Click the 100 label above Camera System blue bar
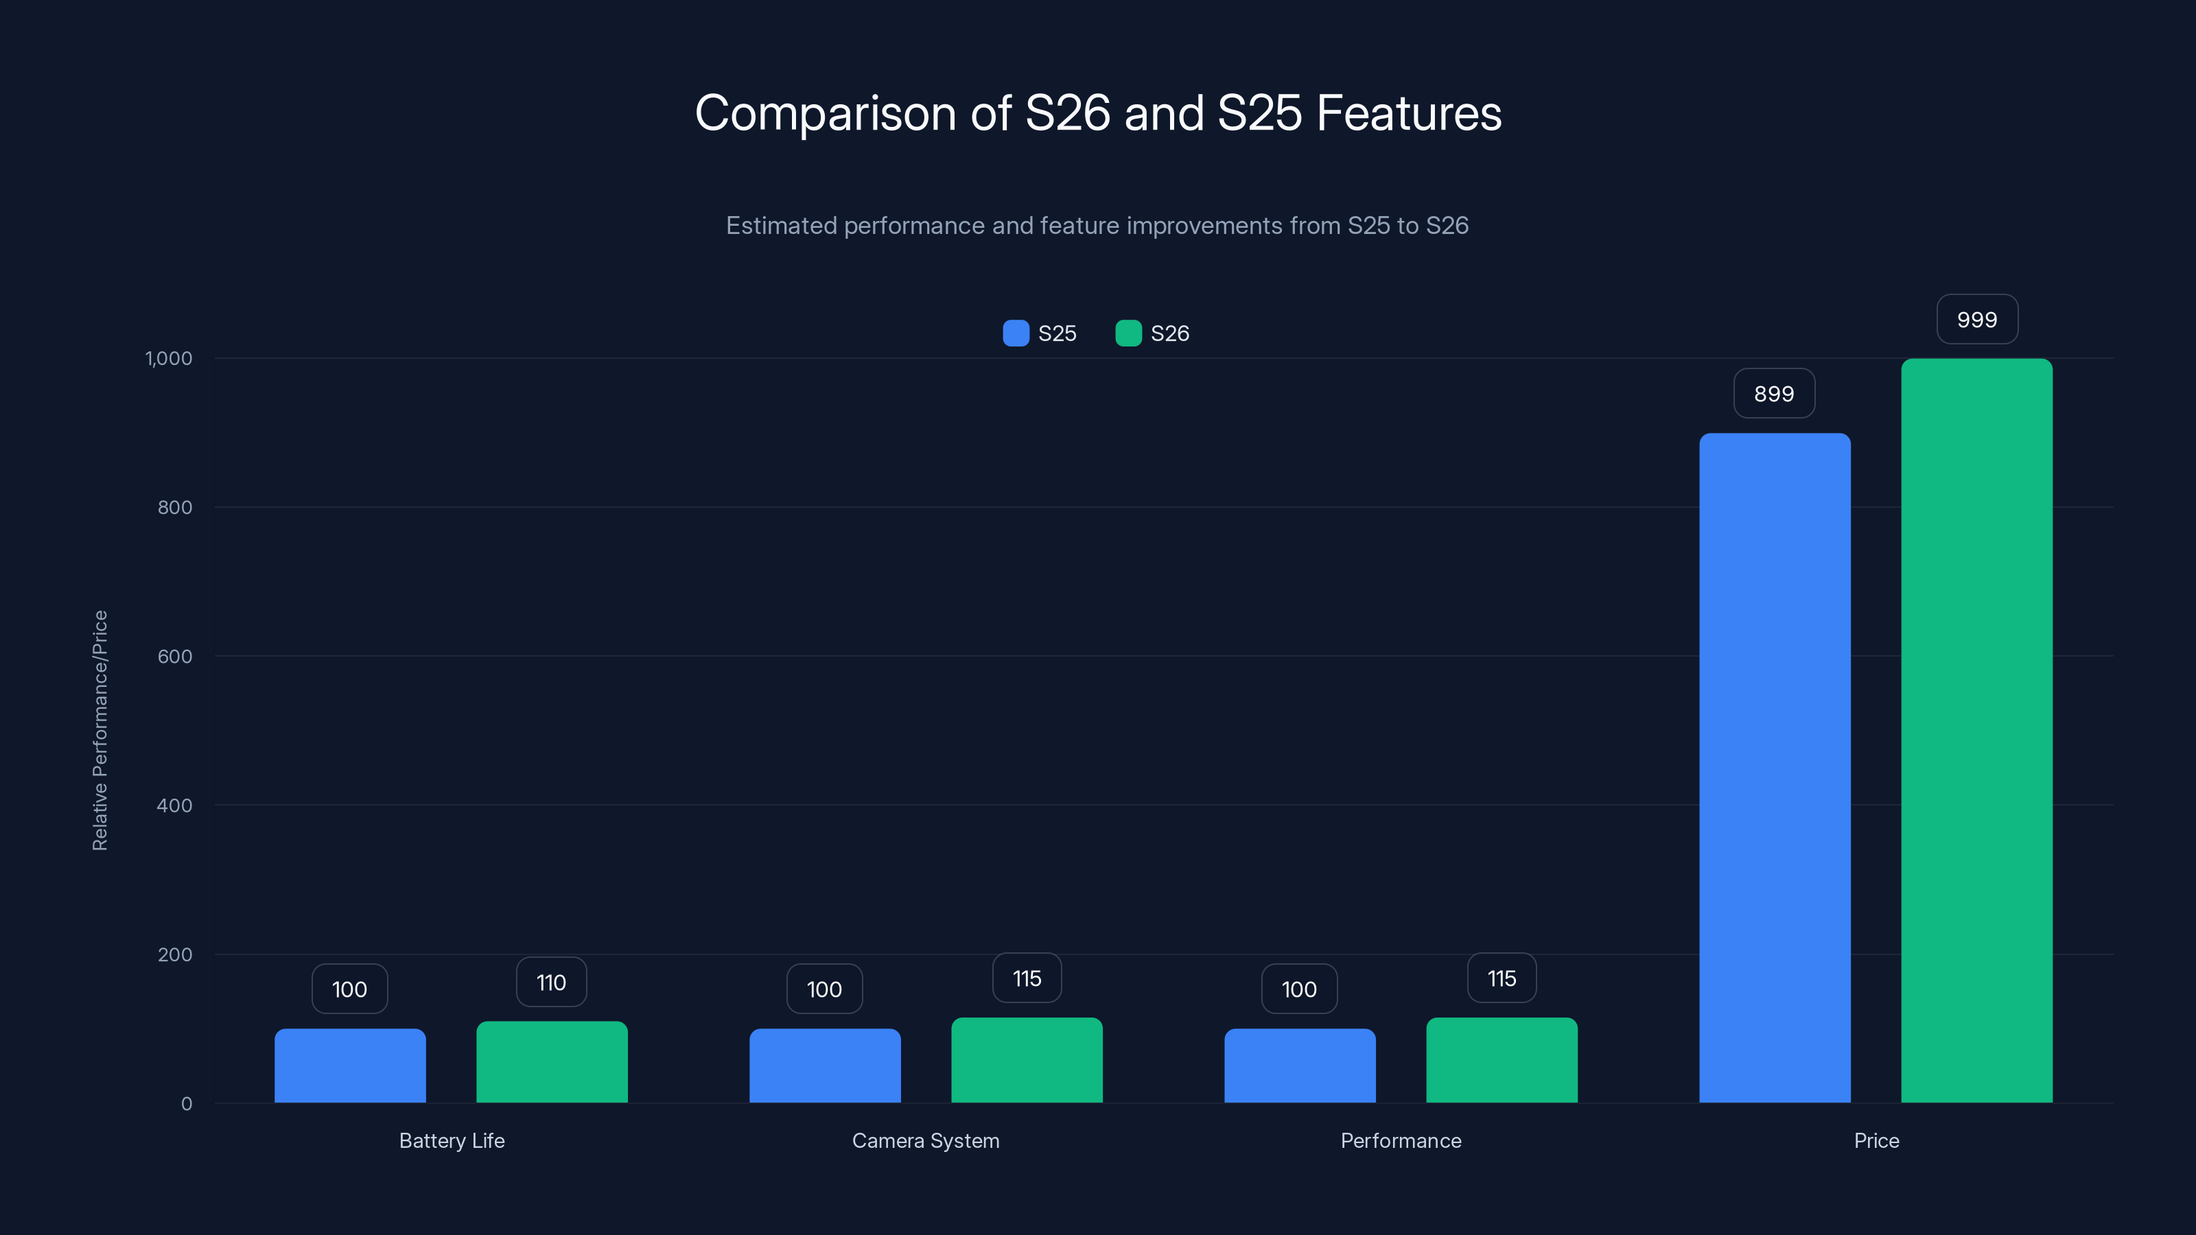Screen dimensions: 2196x1235 [824, 989]
